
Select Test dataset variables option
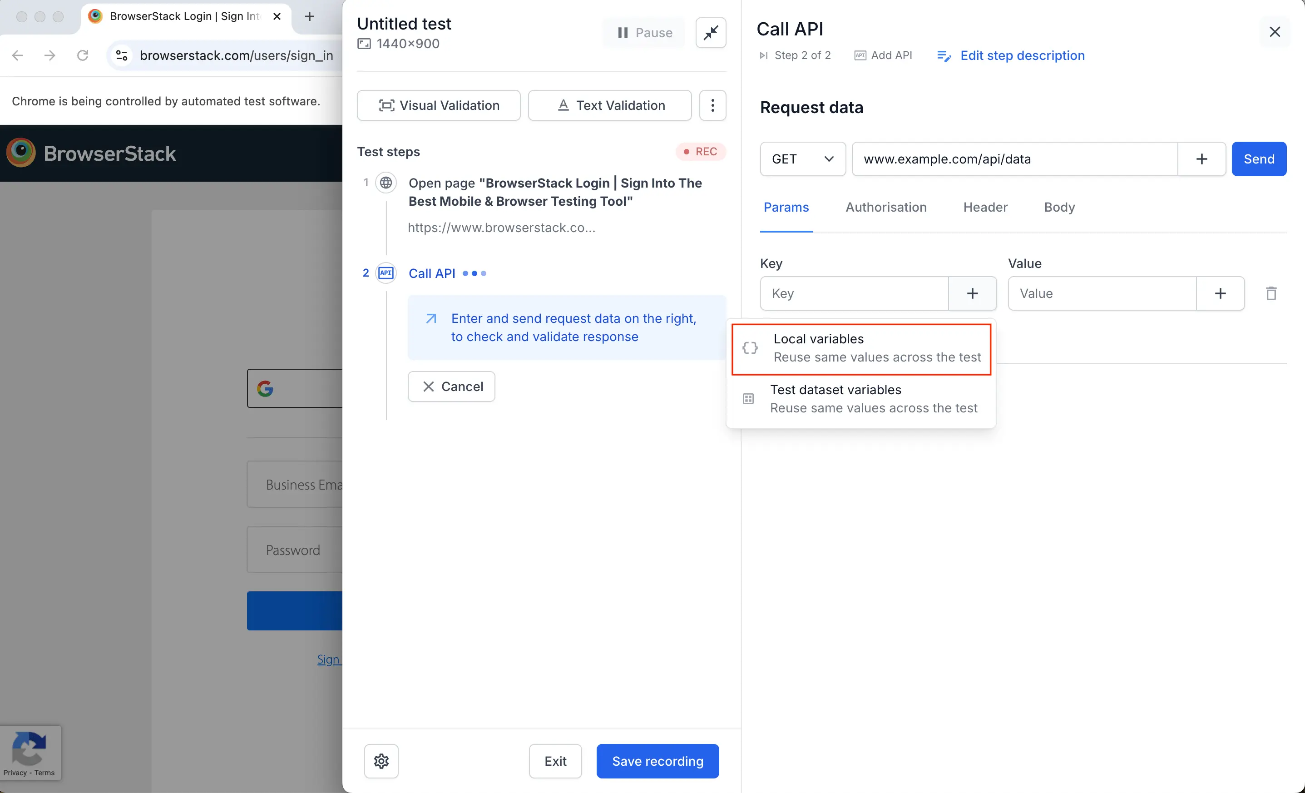pyautogui.click(x=860, y=398)
